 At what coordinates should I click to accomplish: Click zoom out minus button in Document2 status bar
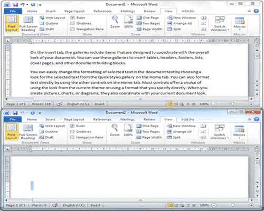coord(214,205)
